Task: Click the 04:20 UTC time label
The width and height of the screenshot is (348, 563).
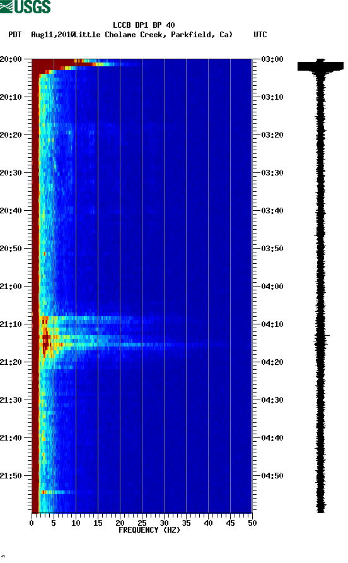Action: [x=272, y=362]
